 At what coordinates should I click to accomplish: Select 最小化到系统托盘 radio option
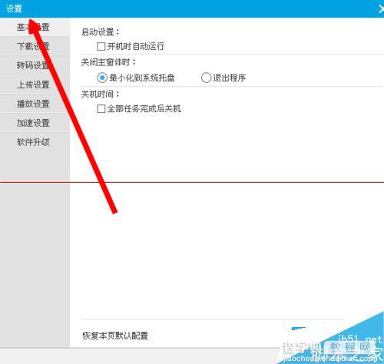click(102, 78)
